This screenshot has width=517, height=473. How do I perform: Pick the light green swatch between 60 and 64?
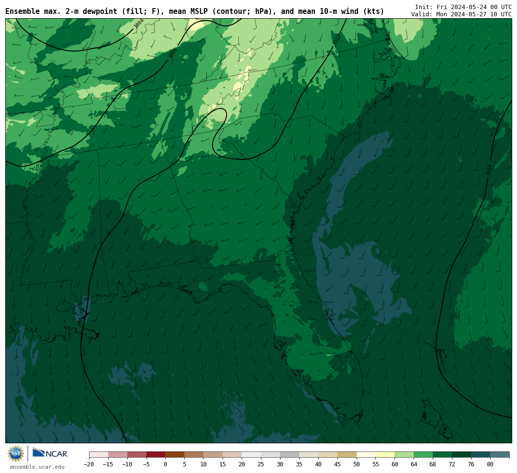tap(404, 455)
